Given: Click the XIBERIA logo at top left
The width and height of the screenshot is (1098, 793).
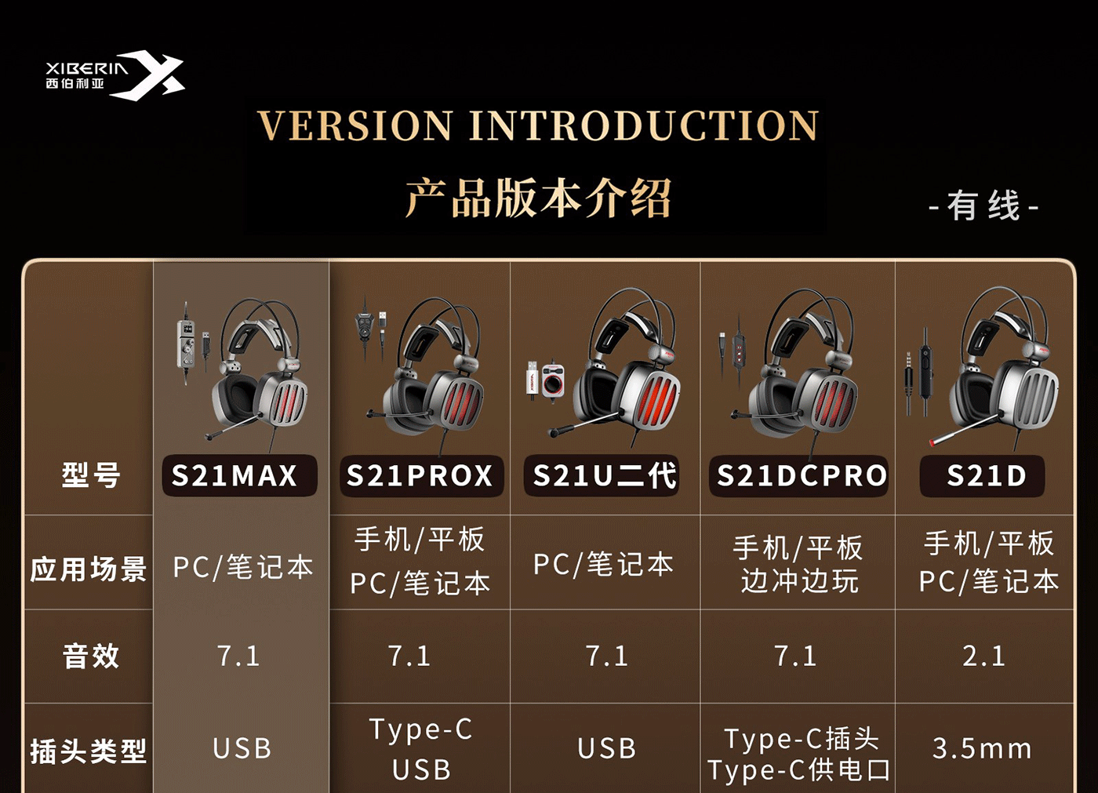Looking at the screenshot, I should click(115, 76).
